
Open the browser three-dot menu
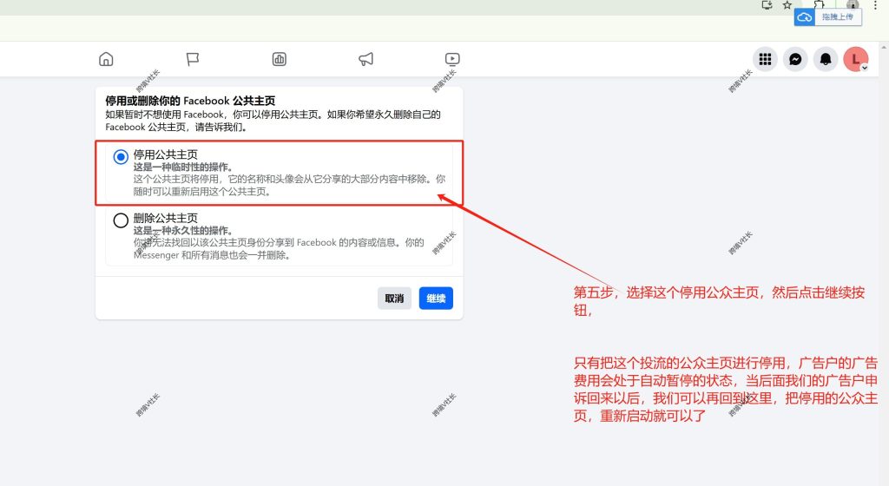click(x=875, y=5)
